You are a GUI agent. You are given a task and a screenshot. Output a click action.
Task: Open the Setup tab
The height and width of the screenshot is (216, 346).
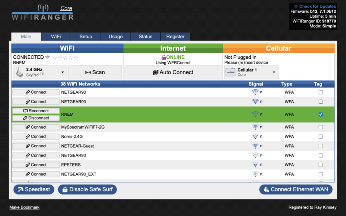pyautogui.click(x=86, y=37)
